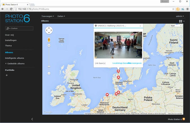This screenshot has height=123, width=190.
Task: Pick up the Street View pegman
Action: tap(49, 40)
